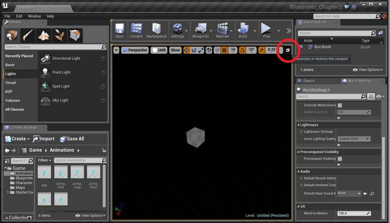Open the Blueprints toolbar icon
Screen dimensions: 390x223
click(x=201, y=31)
